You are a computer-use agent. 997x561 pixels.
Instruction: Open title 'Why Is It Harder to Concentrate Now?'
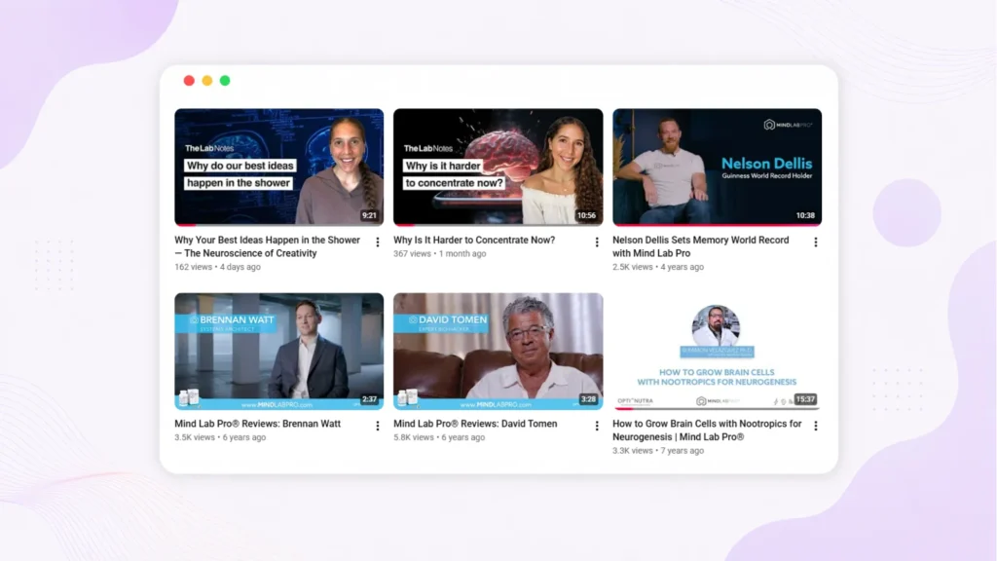(x=474, y=241)
